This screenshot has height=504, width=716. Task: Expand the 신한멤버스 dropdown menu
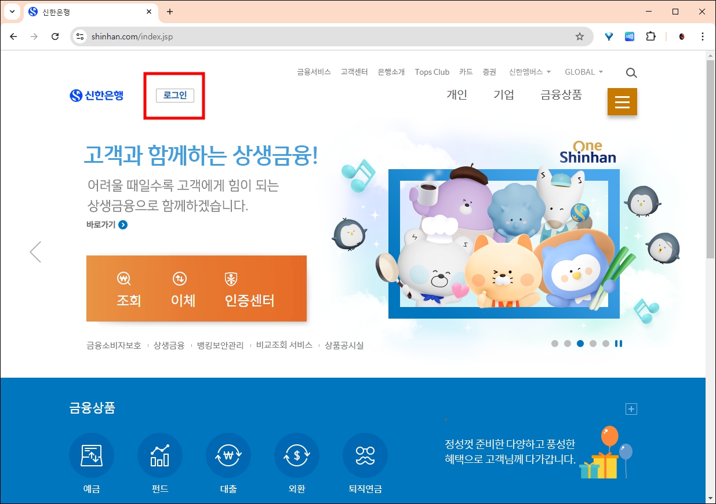point(529,71)
